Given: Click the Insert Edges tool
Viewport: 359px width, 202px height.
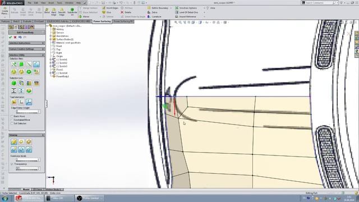Looking at the screenshot, I should pyautogui.click(x=110, y=8).
